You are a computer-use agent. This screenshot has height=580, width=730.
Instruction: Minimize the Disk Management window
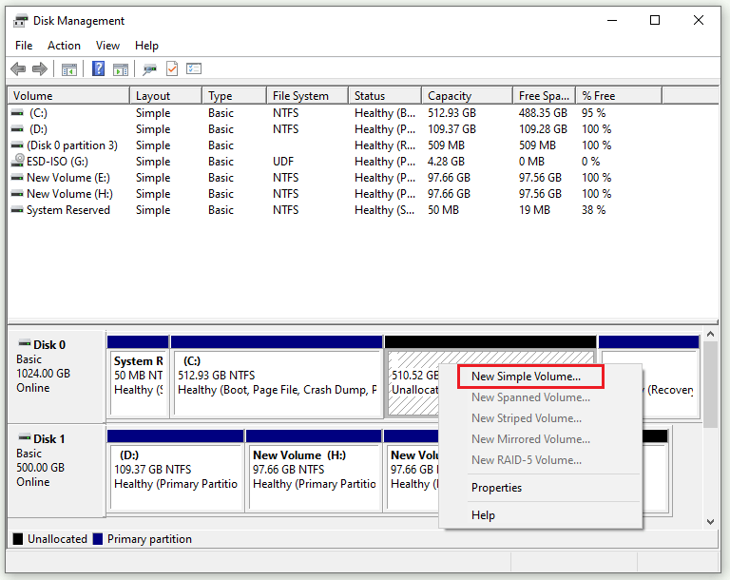(612, 20)
